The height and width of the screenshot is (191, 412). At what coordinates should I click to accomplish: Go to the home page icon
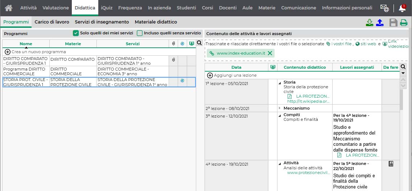click(8, 8)
